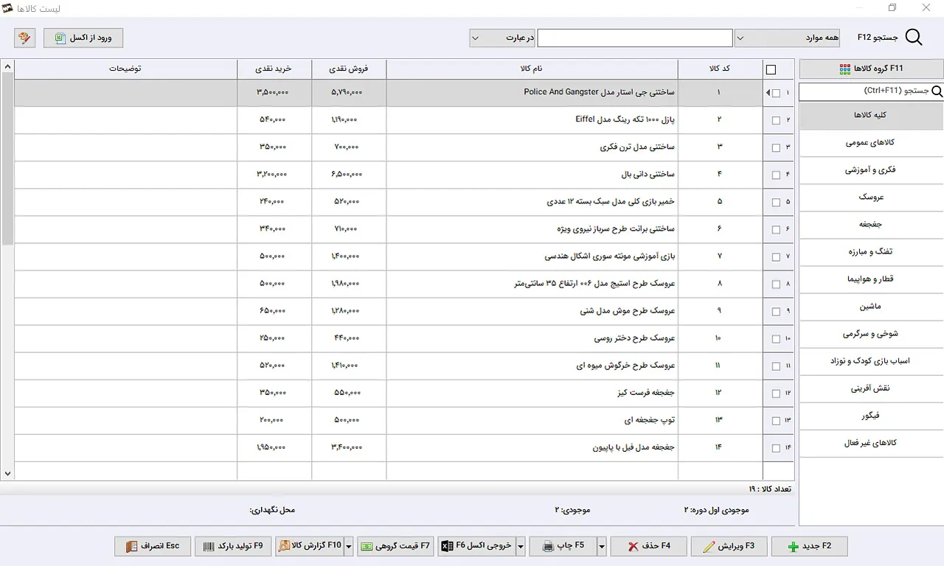The image size is (944, 566).
Task: Check the checkbox for row 5 خمیر بازی
Action: coord(776,202)
